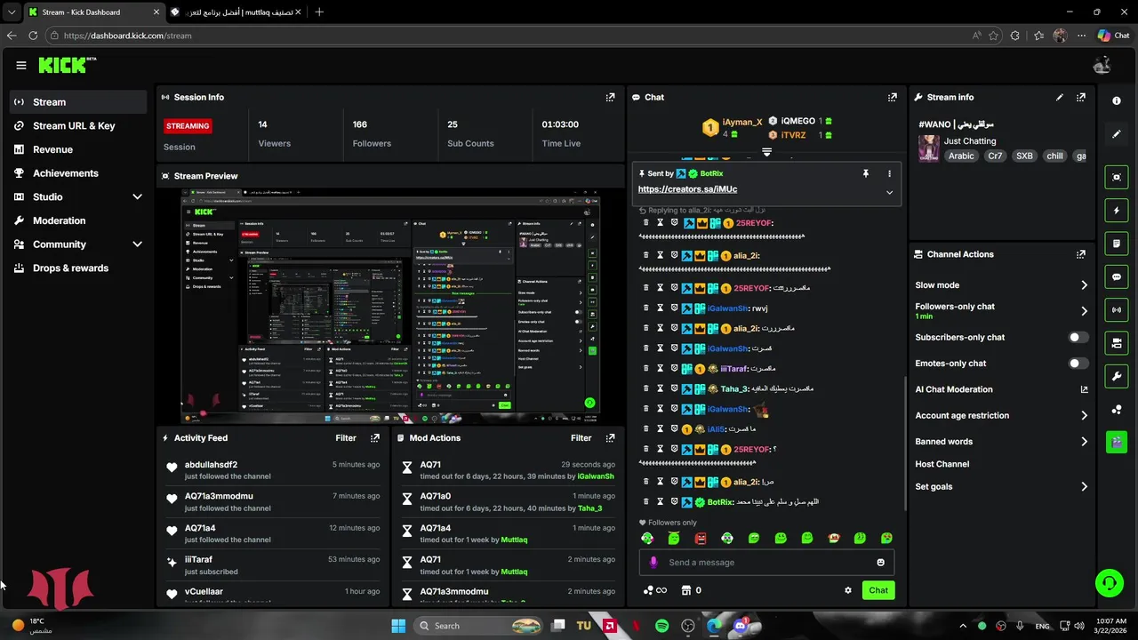Pop out the Activity Feed panel
Viewport: 1138px width, 640px height.
coord(375,438)
